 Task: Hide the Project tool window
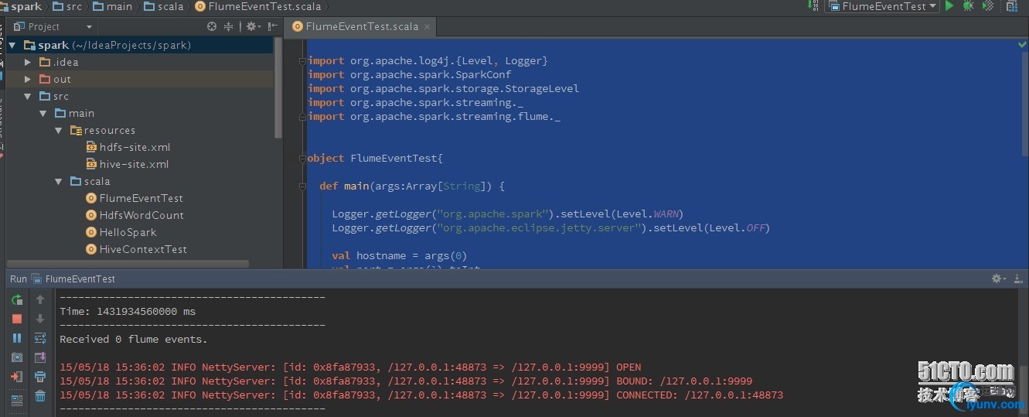click(x=271, y=26)
